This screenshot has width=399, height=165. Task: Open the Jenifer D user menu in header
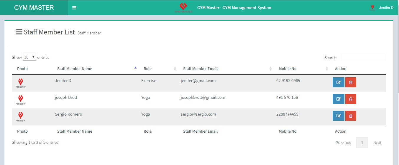386,8
